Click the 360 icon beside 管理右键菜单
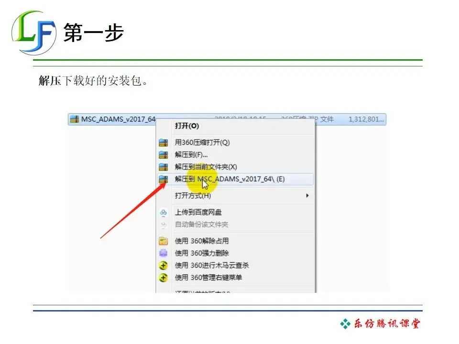459x344 pixels. click(x=164, y=278)
